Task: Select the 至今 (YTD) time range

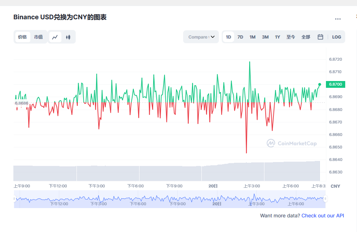Action: click(x=291, y=37)
